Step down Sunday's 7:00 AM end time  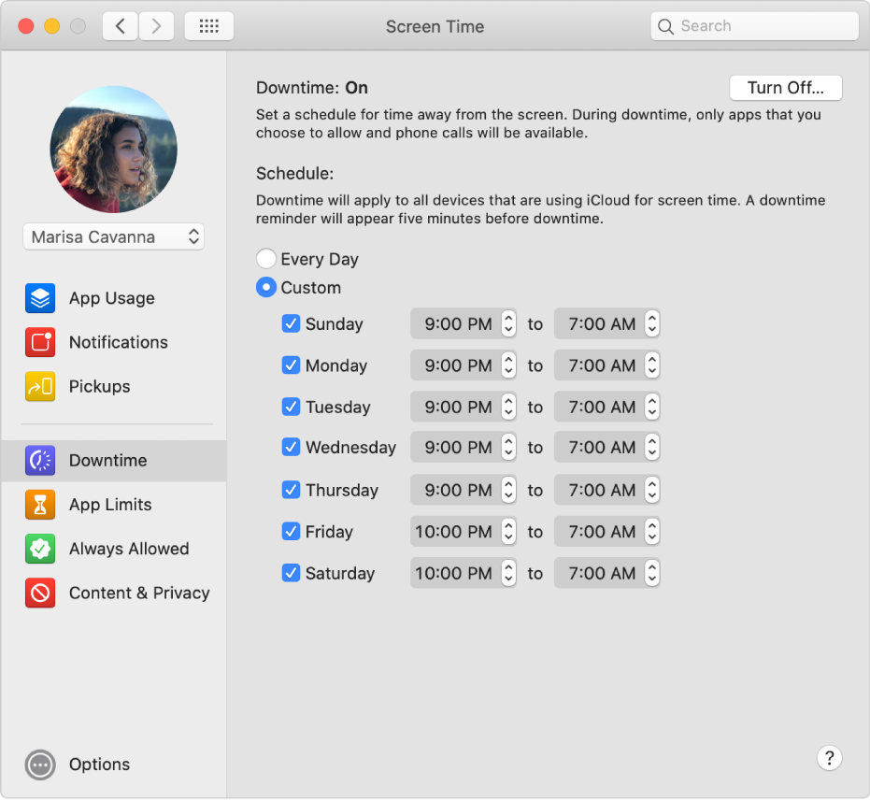[x=651, y=328]
